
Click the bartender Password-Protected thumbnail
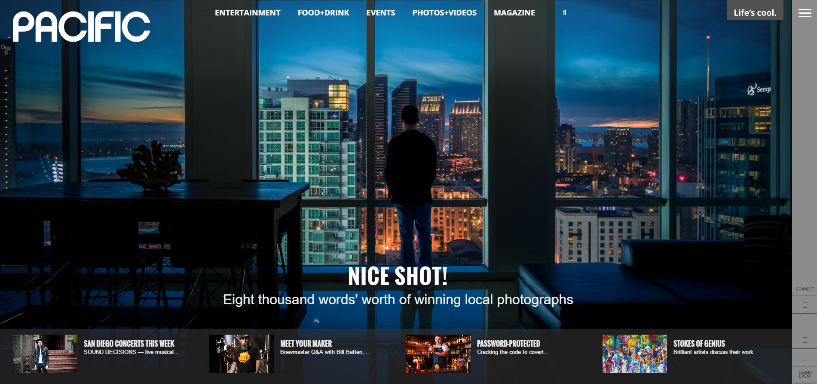438,354
